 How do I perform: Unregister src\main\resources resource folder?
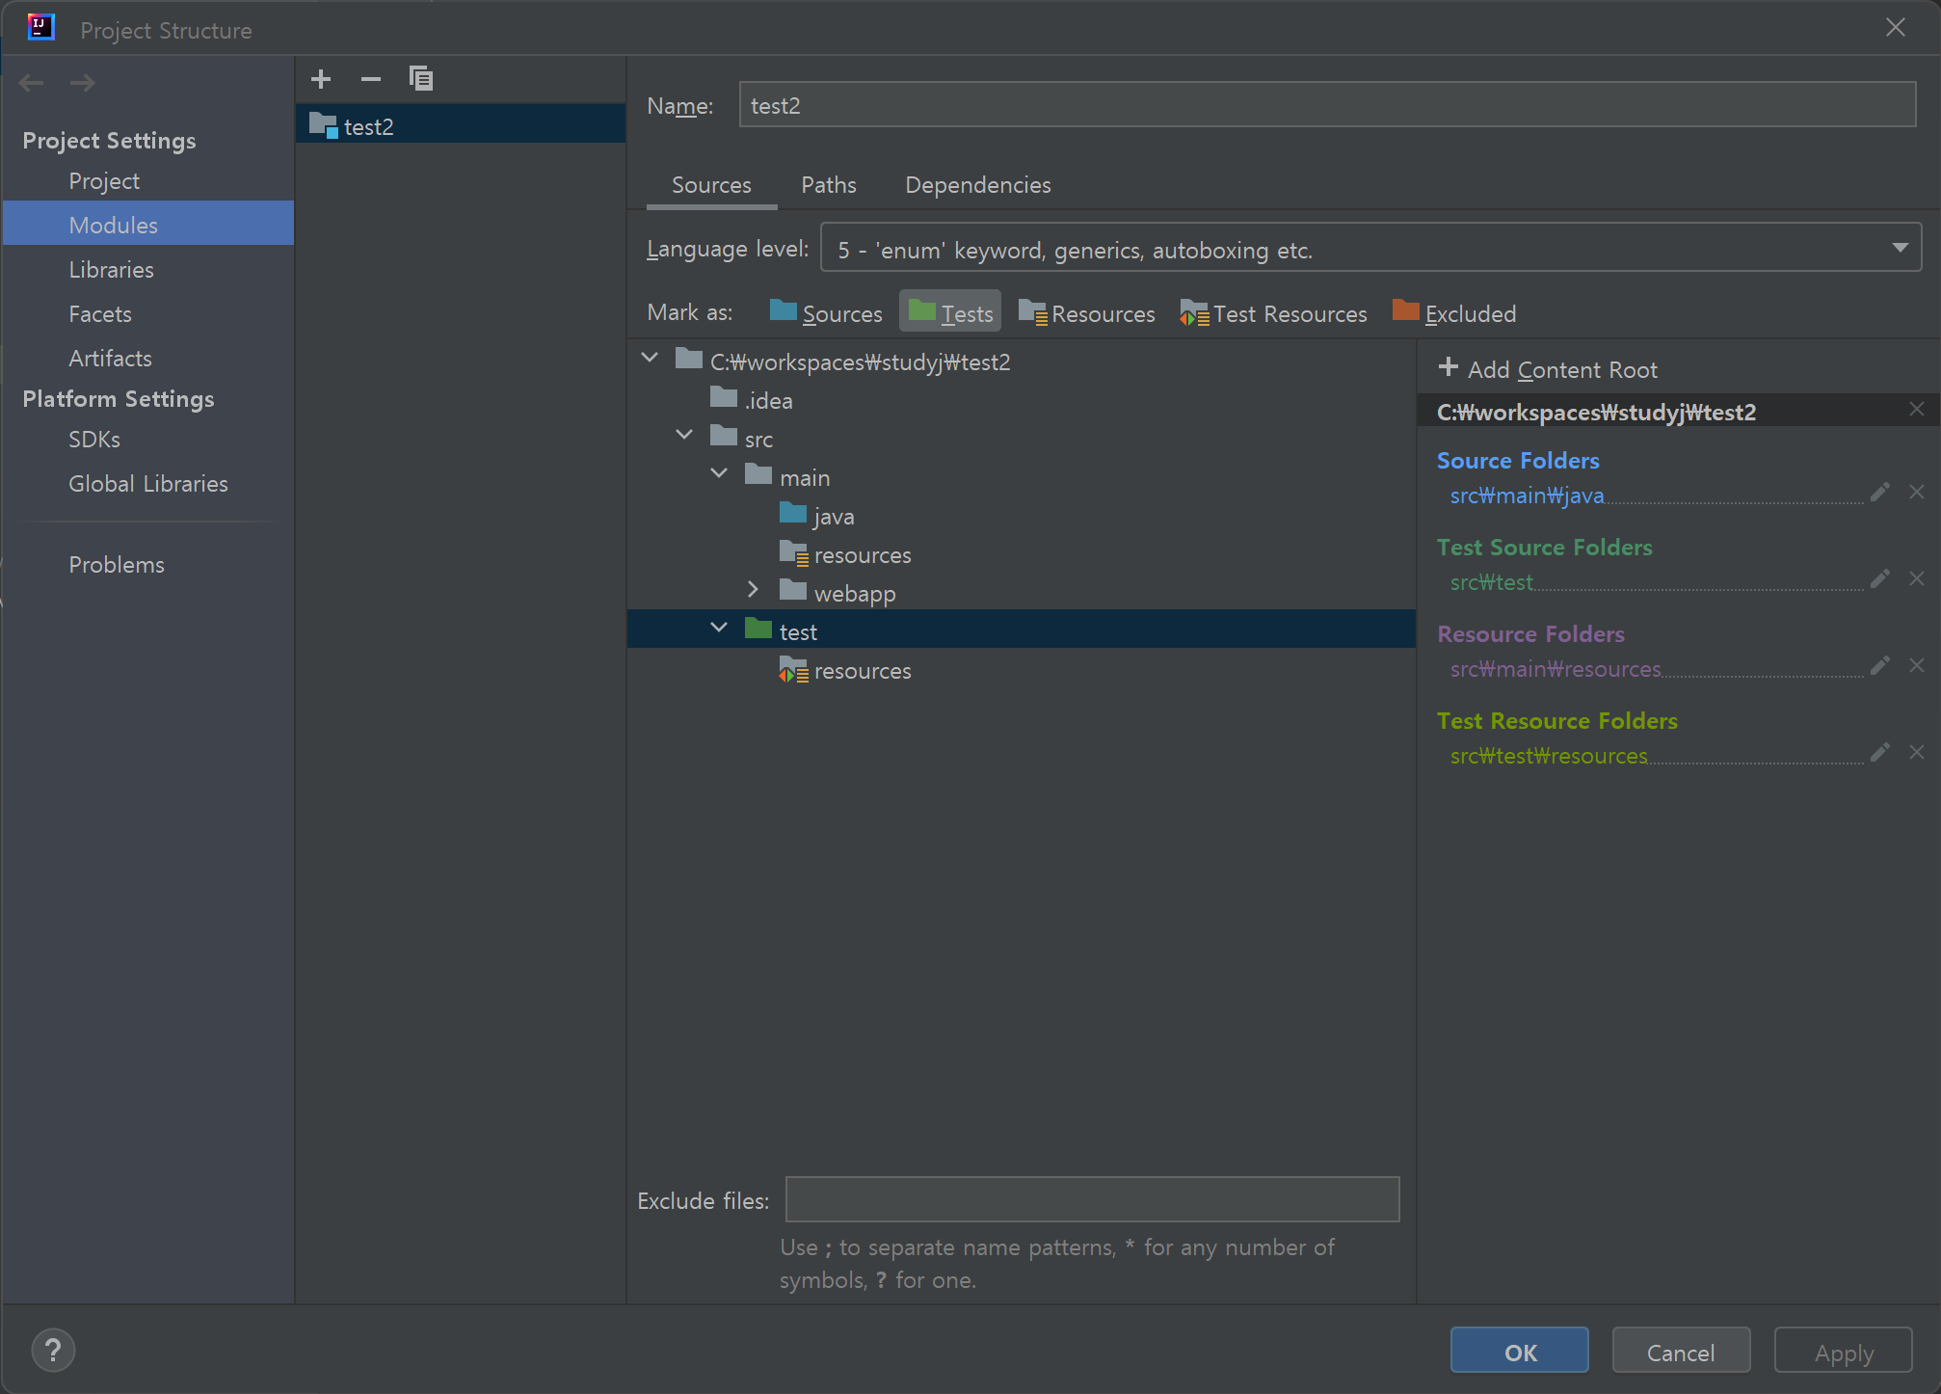coord(1917,665)
